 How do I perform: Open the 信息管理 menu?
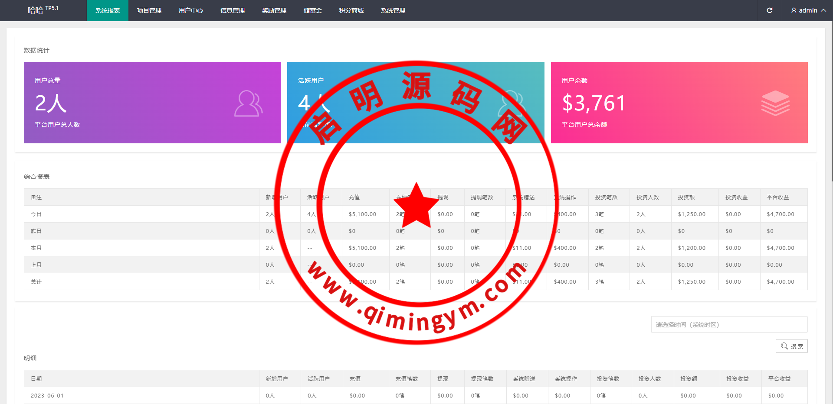point(232,10)
